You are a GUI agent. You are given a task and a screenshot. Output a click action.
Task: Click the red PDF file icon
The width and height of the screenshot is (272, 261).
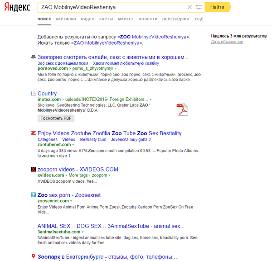pyautogui.click(x=182, y=109)
